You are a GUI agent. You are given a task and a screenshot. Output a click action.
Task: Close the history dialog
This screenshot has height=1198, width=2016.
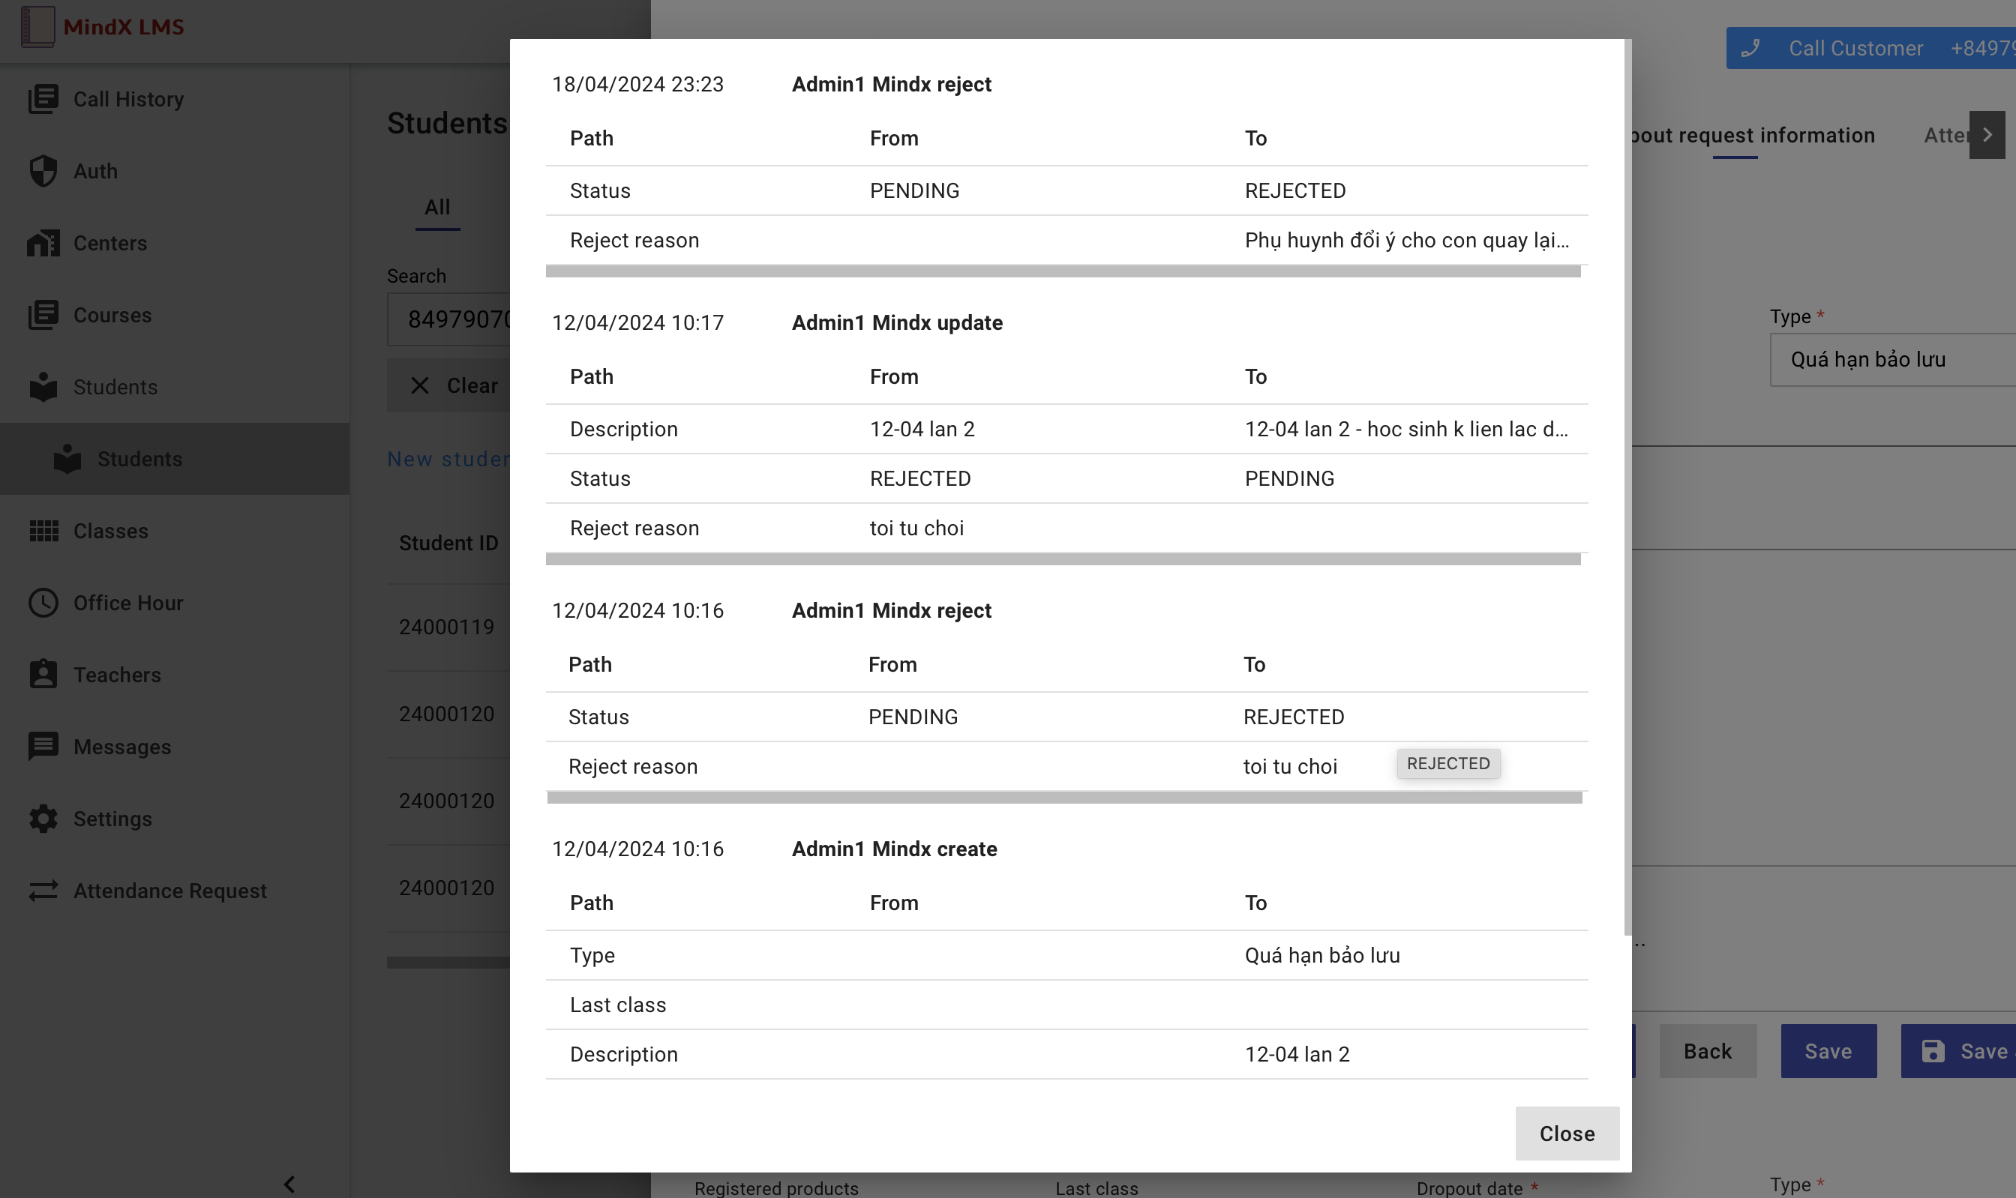(x=1565, y=1133)
